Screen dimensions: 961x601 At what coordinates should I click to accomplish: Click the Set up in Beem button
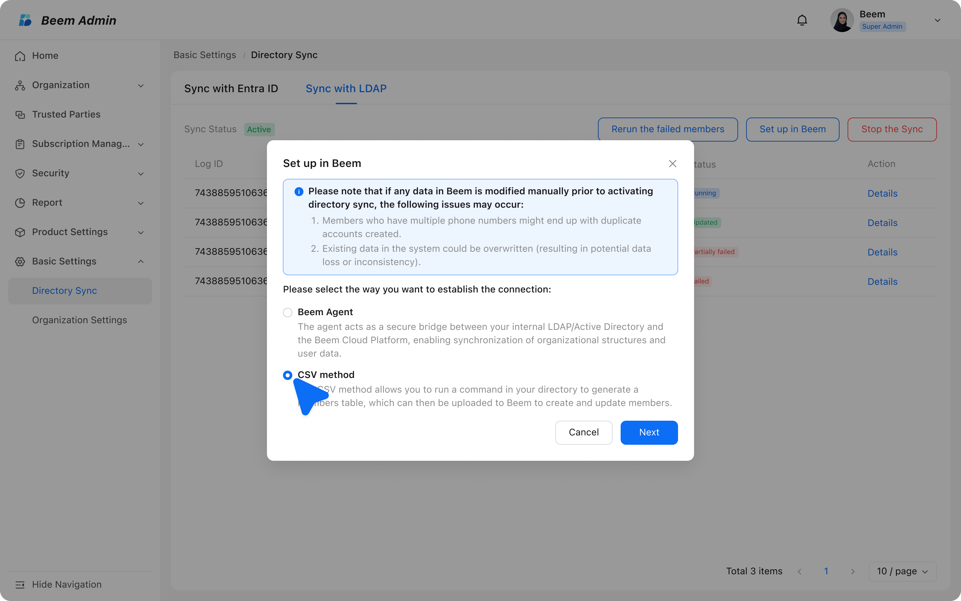[792, 130]
